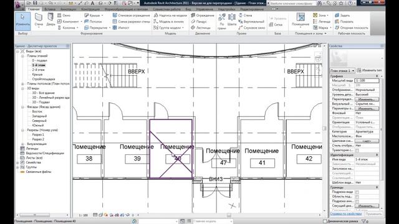This screenshot has width=399, height=224.
Task: Open the Компонент dropdown arrow
Action: pos(81,22)
